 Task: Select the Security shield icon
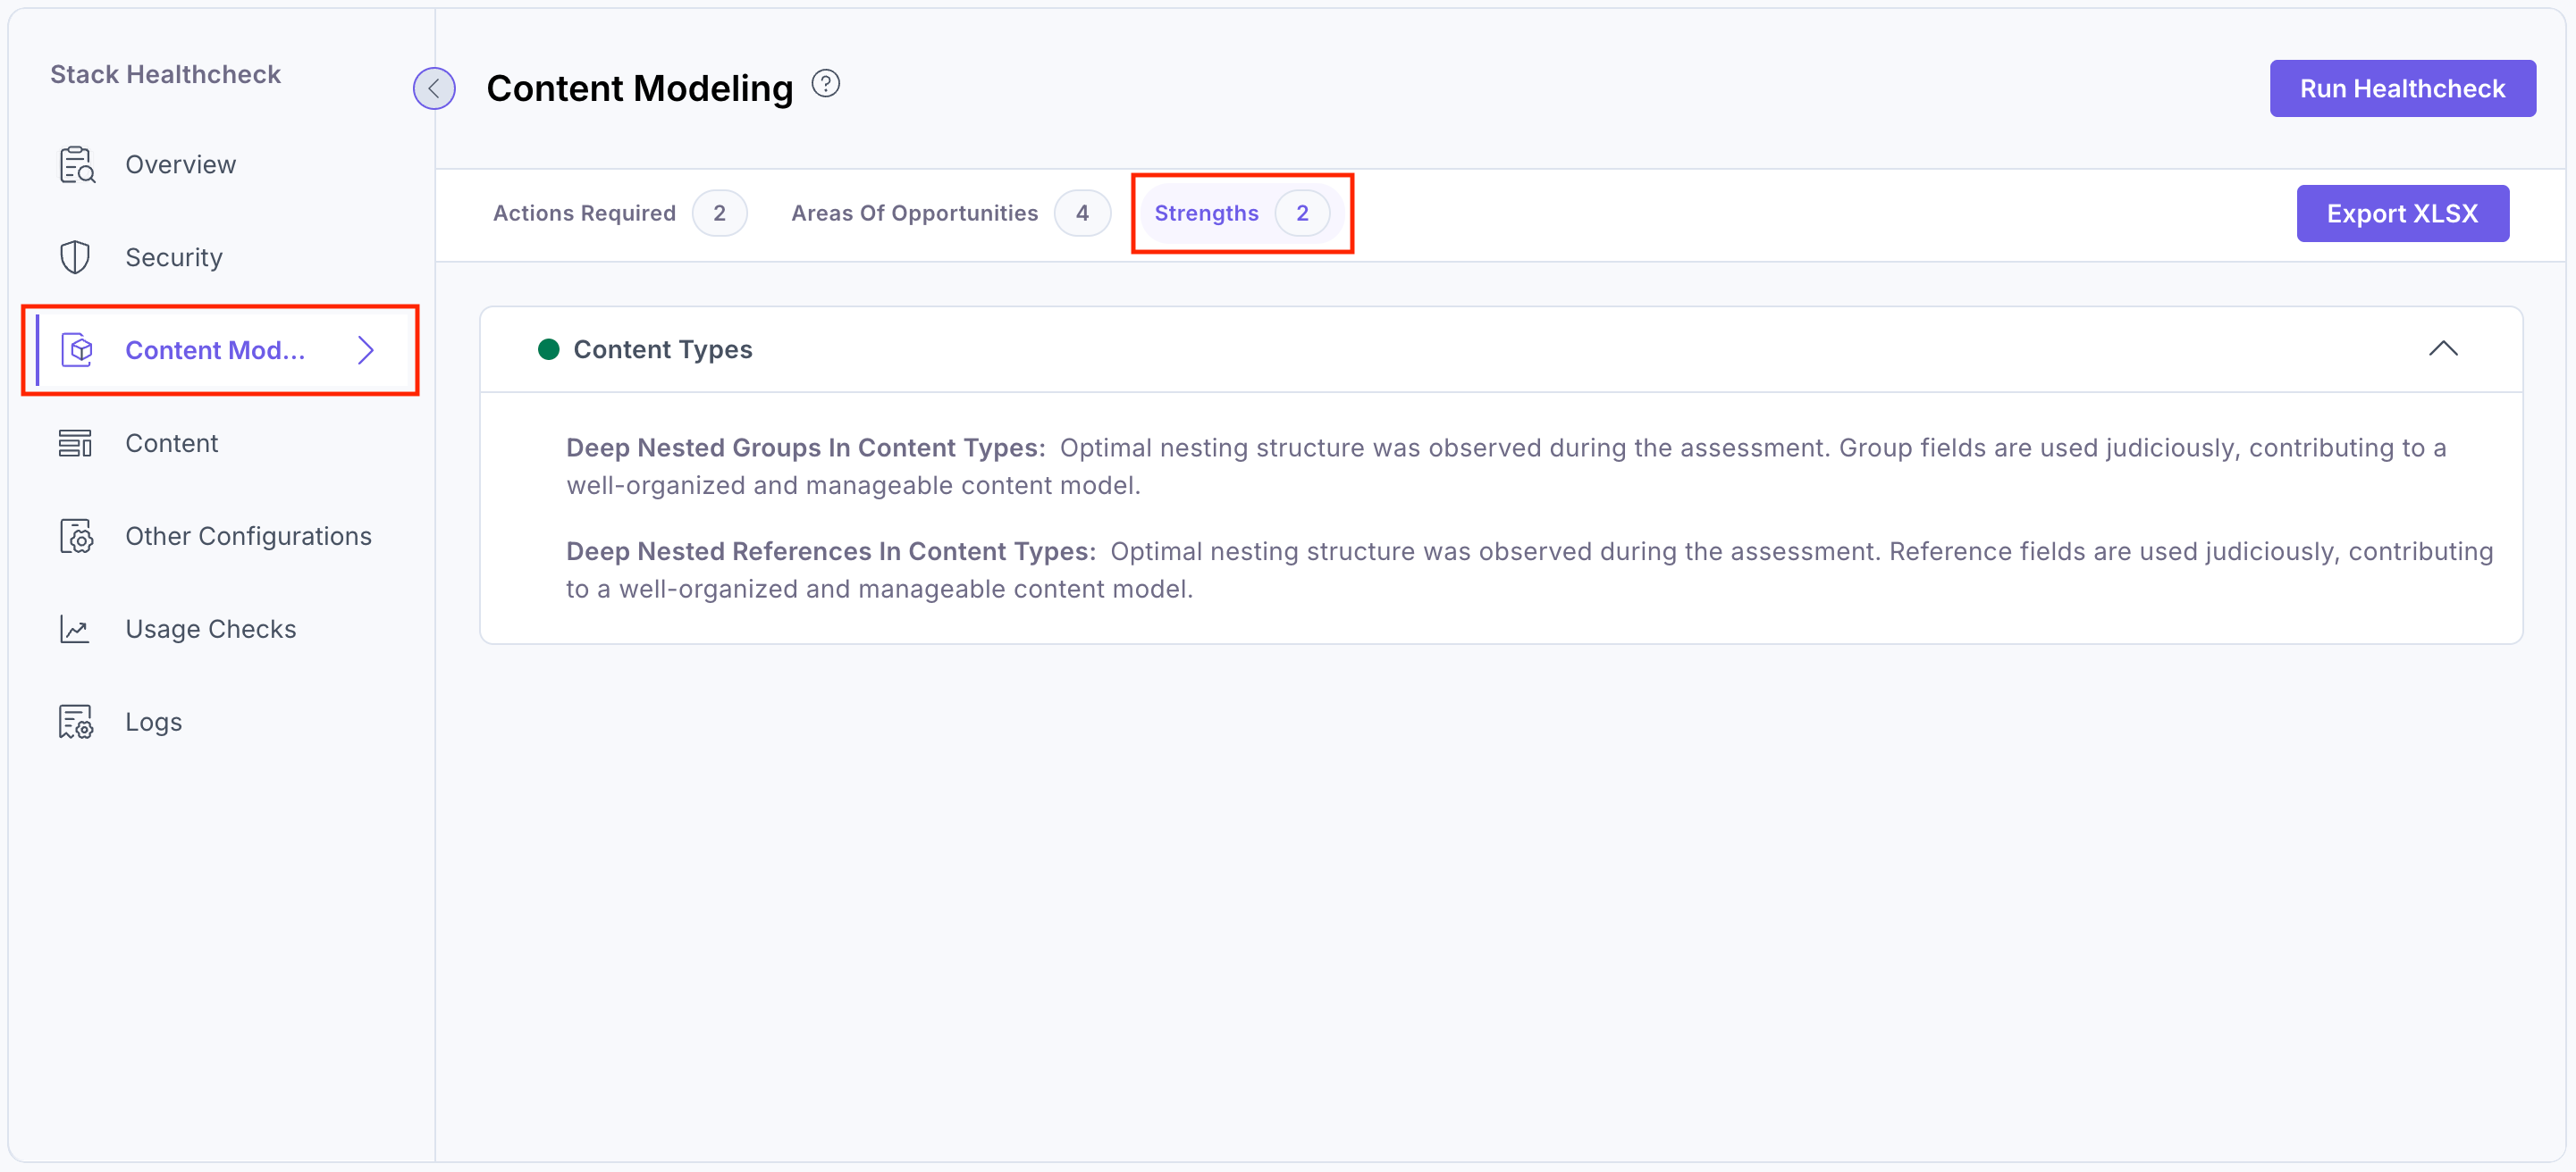[76, 256]
